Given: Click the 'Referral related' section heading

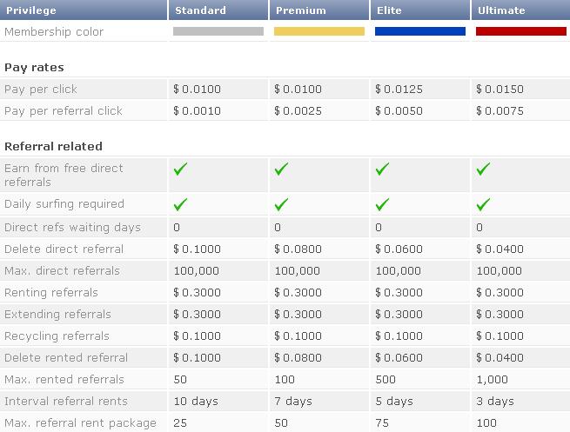Looking at the screenshot, I should [53, 146].
